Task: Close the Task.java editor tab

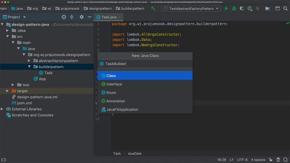Action: pyautogui.click(x=120, y=17)
